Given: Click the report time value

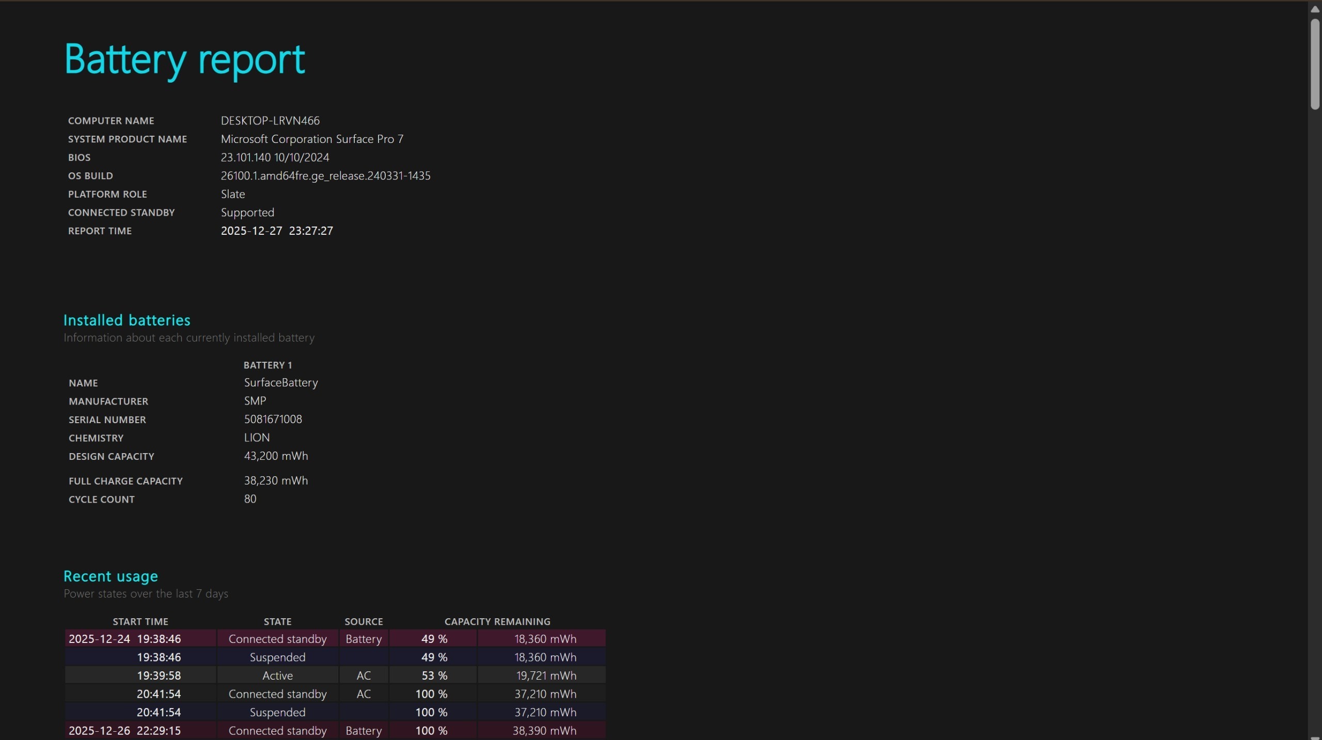Looking at the screenshot, I should pyautogui.click(x=277, y=231).
